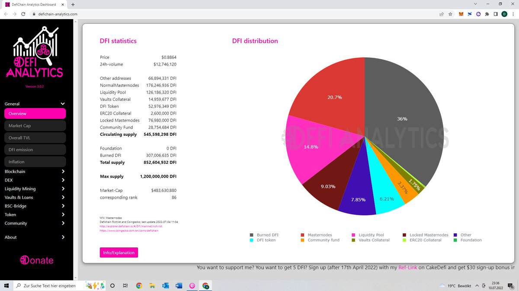Expand the Token sidebar section
The height and width of the screenshot is (291, 519).
(35, 215)
